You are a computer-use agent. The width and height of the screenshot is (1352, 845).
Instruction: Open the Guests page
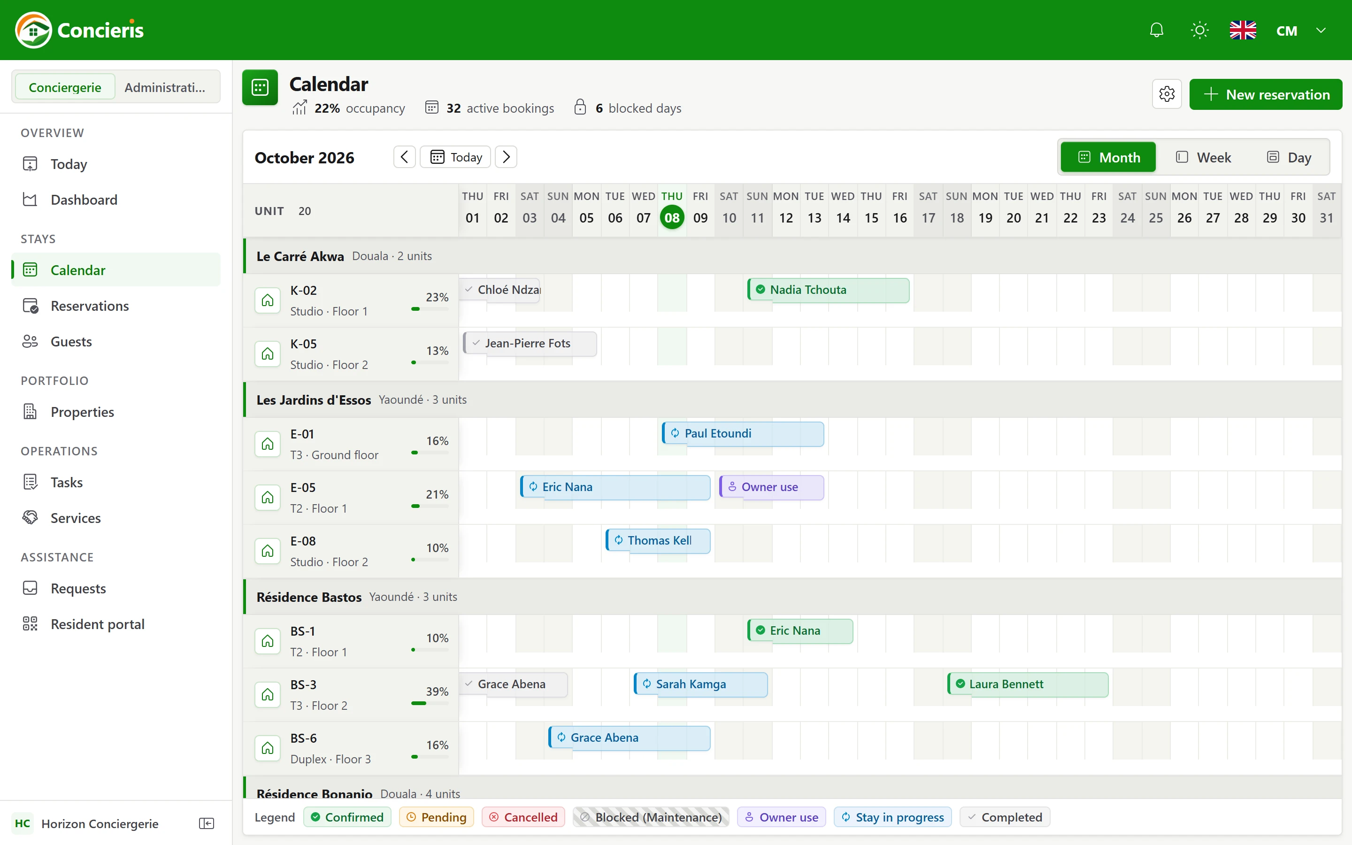(x=115, y=341)
